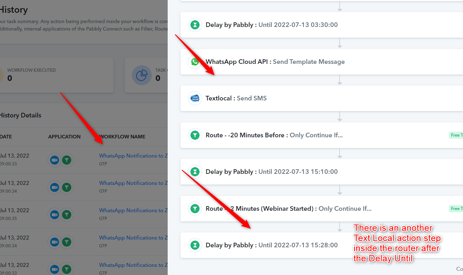Click the DATE column header
This screenshot has height=275, width=463.
[7, 137]
